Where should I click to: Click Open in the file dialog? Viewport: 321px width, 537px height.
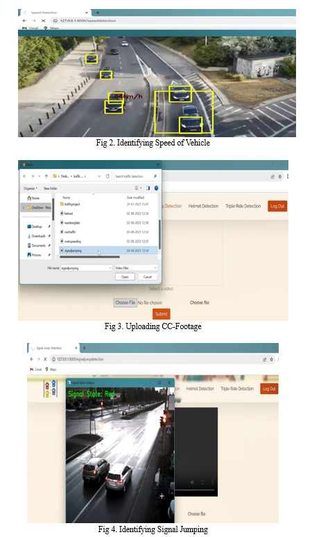tap(125, 276)
